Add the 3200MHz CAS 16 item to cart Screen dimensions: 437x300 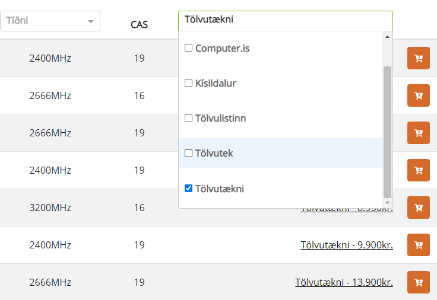point(418,208)
